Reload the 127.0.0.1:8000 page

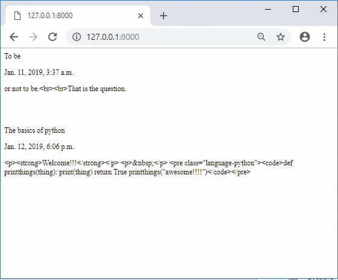(53, 37)
